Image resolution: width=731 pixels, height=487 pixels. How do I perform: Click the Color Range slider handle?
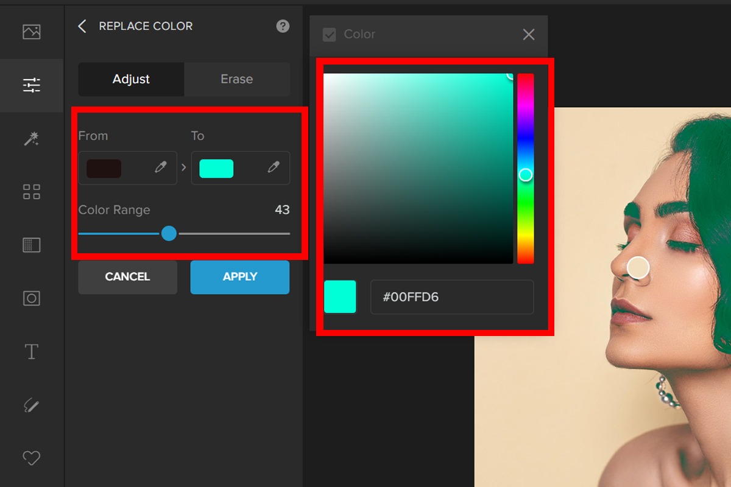click(x=169, y=233)
